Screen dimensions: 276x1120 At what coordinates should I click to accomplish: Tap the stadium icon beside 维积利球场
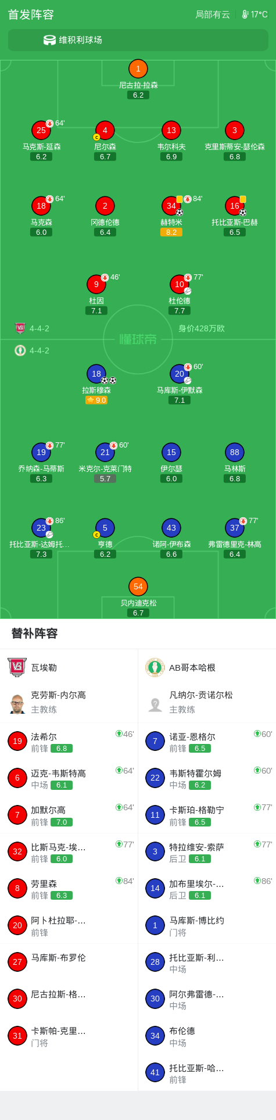point(49,40)
